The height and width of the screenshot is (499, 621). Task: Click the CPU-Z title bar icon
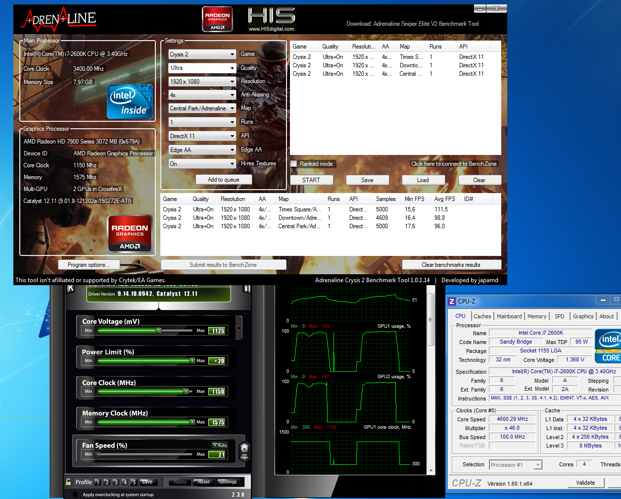(x=451, y=301)
